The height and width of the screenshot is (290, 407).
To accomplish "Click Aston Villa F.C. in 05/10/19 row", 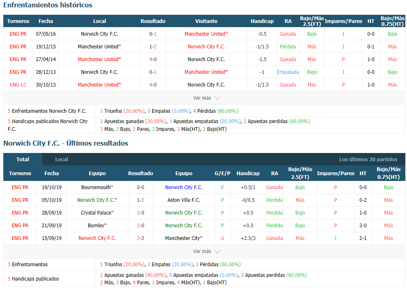I will (184, 200).
